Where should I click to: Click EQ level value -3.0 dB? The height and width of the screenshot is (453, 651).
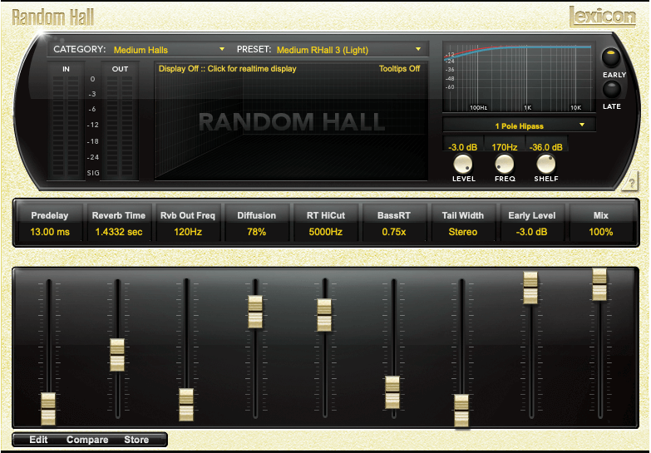tap(463, 147)
